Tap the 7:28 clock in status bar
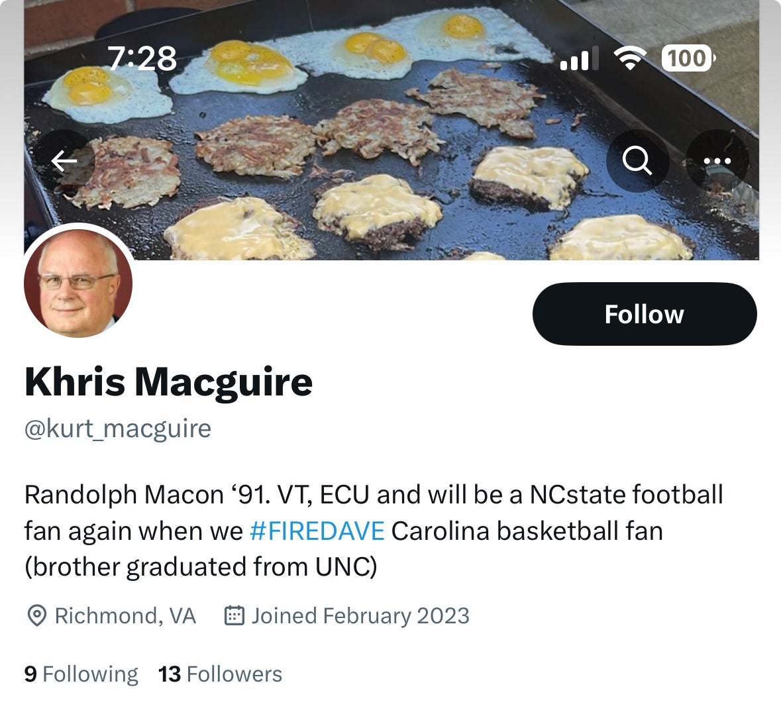781x724 pixels. (142, 58)
